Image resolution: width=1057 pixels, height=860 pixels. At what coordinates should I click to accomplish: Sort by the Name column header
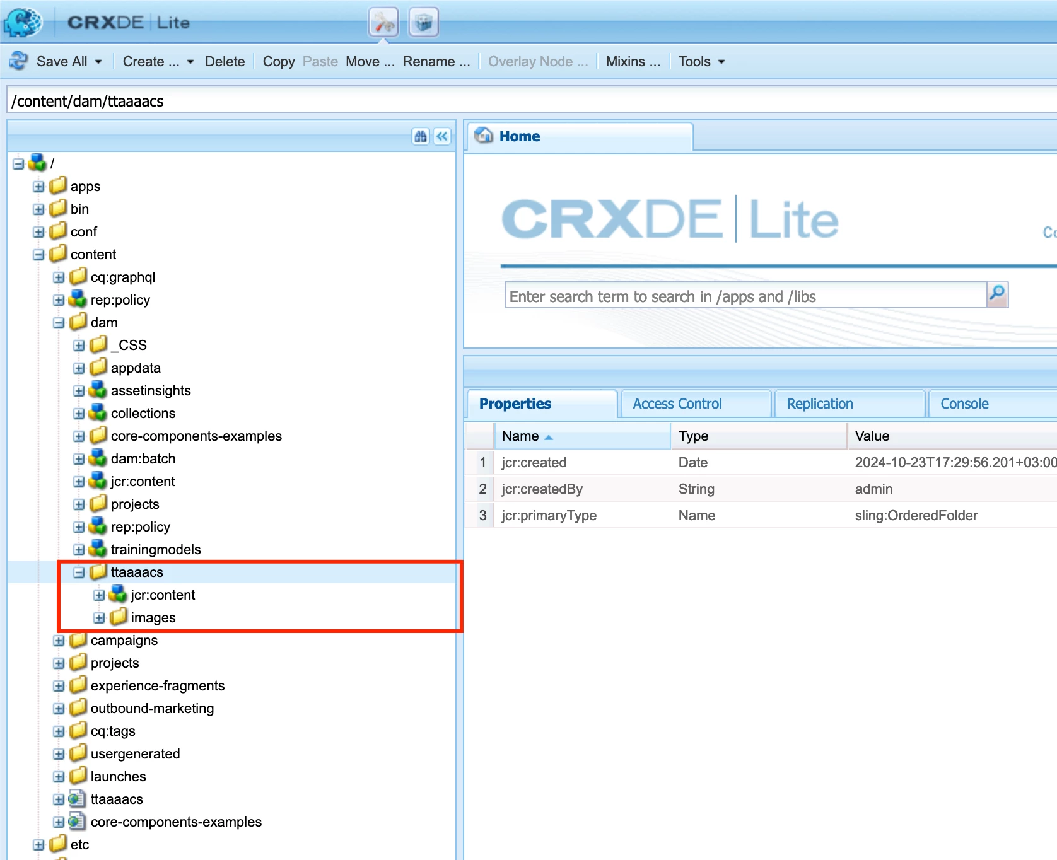point(581,436)
